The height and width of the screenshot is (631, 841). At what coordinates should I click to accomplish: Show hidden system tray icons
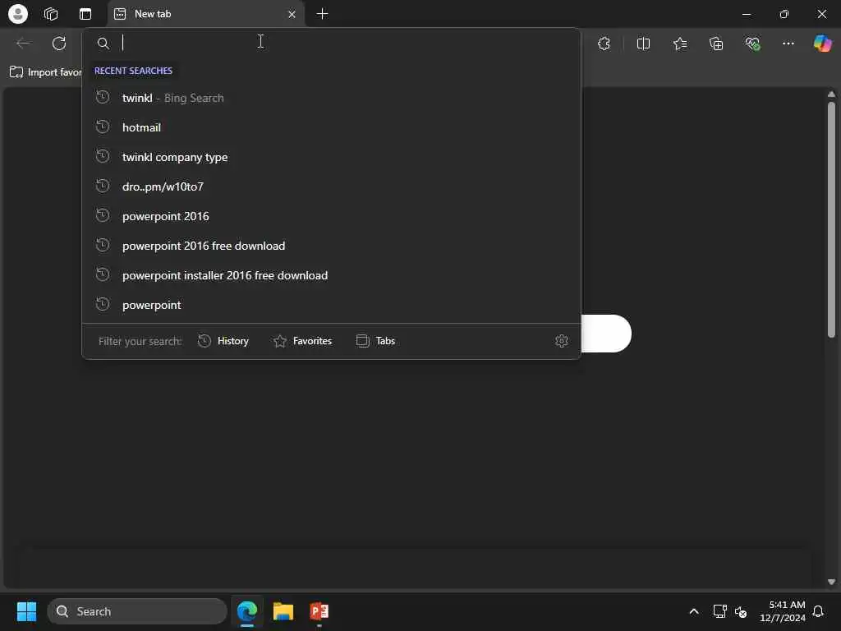[x=693, y=611]
